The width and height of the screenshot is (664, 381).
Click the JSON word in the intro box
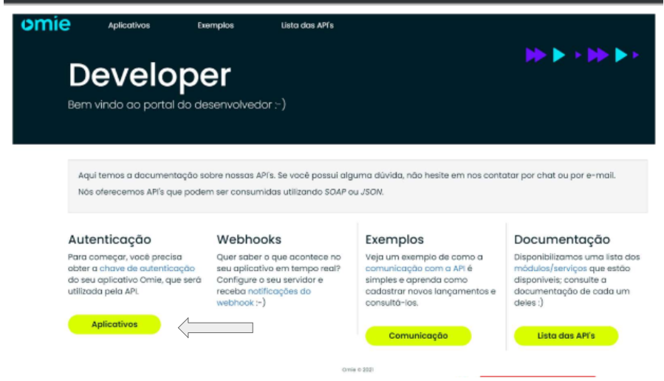click(x=372, y=192)
